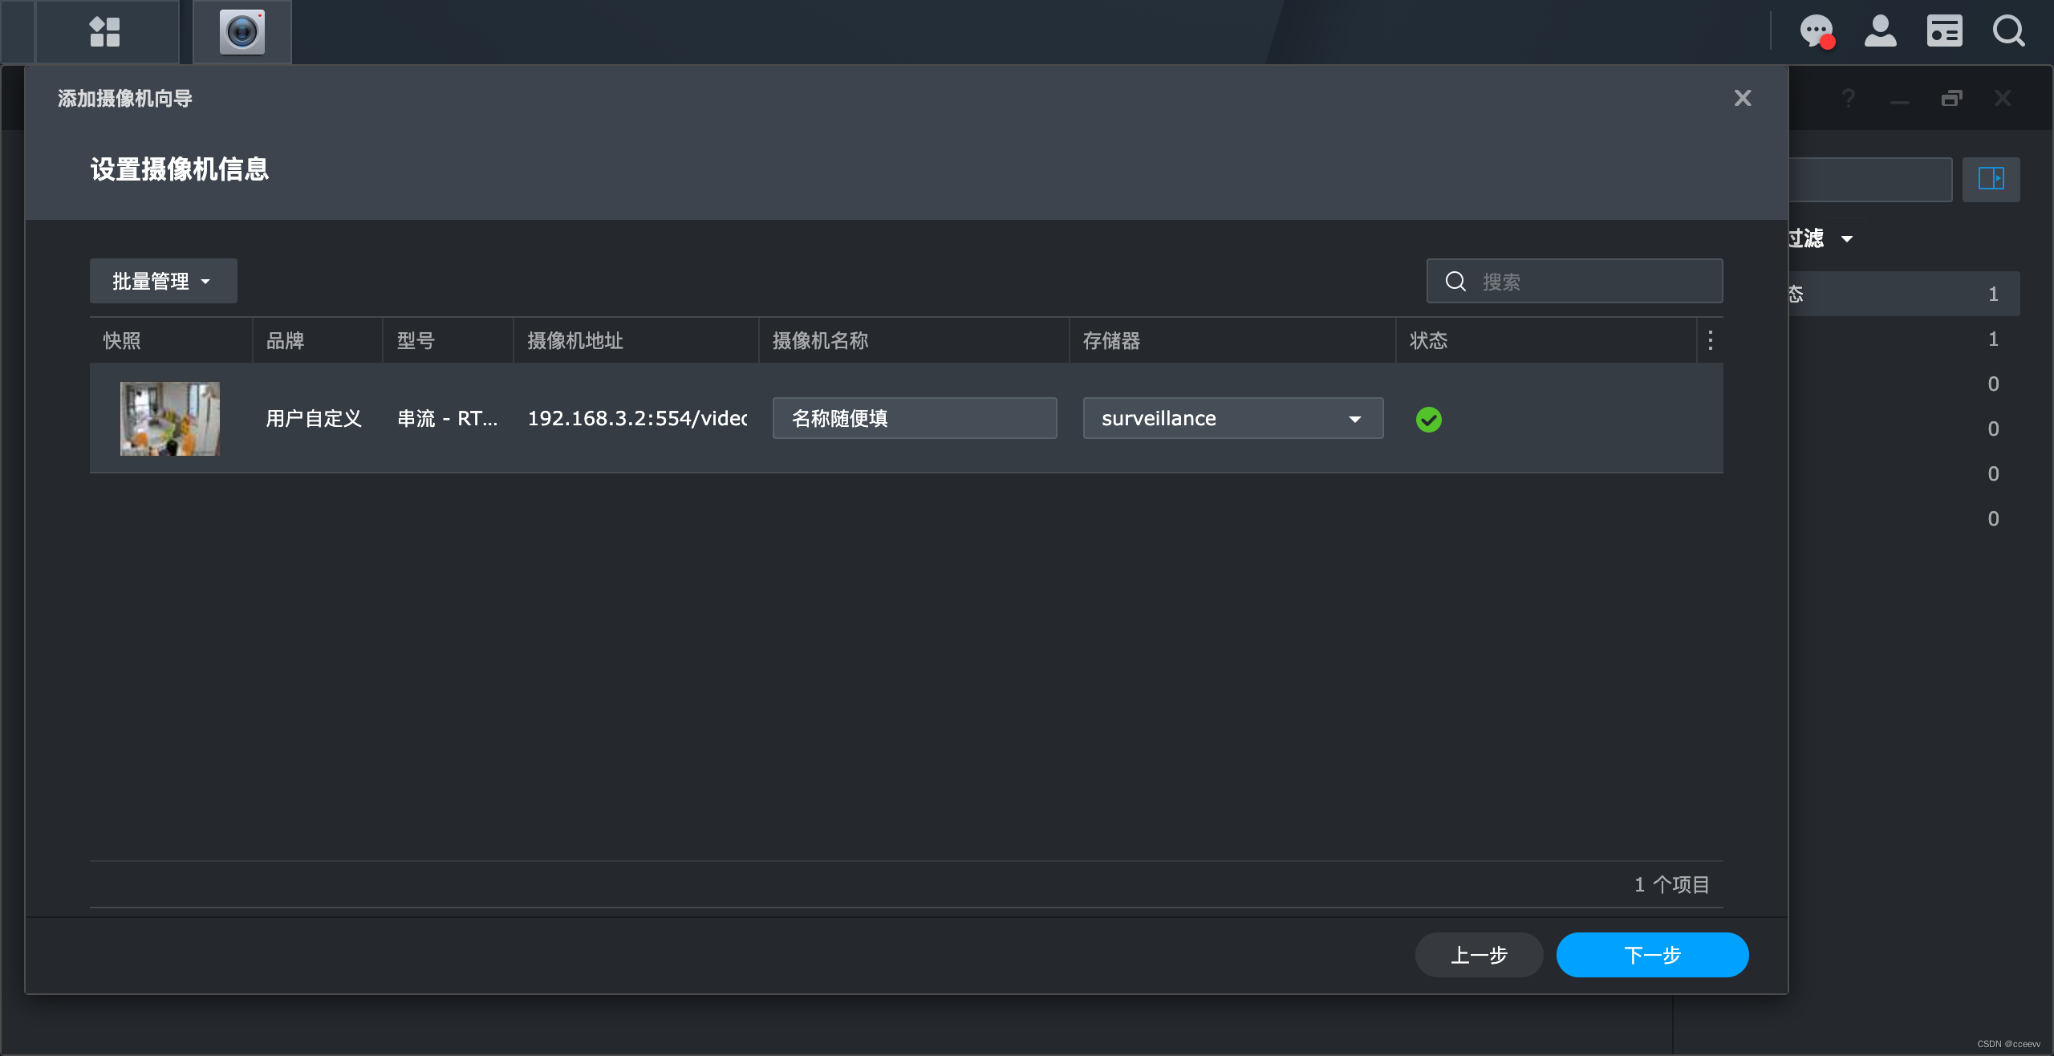Click the top-right magnifier search icon
2054x1056 pixels.
coord(2008,32)
